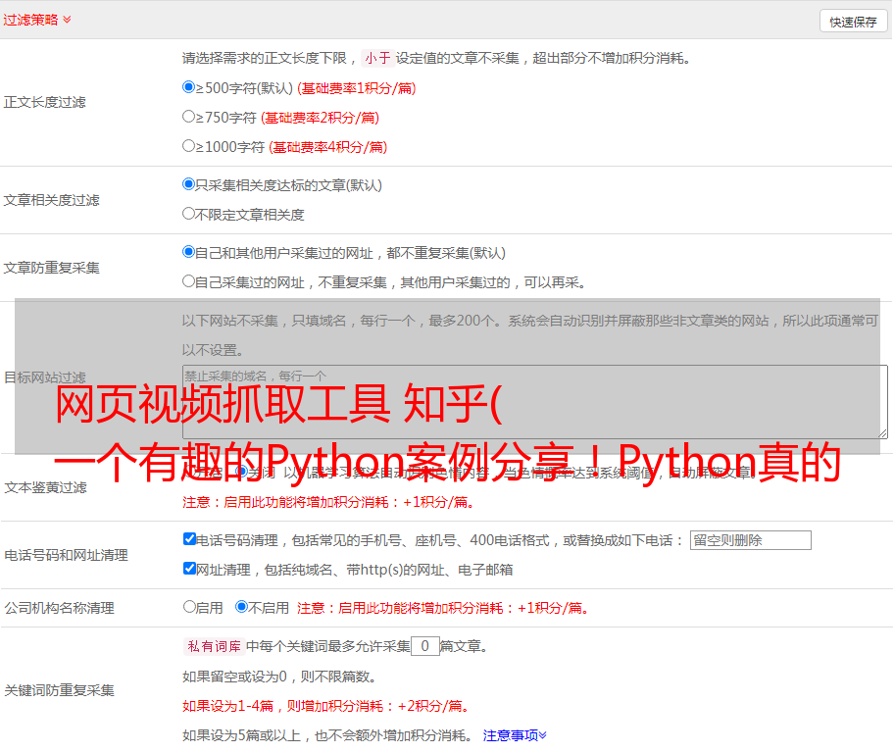The width and height of the screenshot is (894, 753).
Task: Select 不启用 for 公司机构名称清理
Action: (242, 607)
